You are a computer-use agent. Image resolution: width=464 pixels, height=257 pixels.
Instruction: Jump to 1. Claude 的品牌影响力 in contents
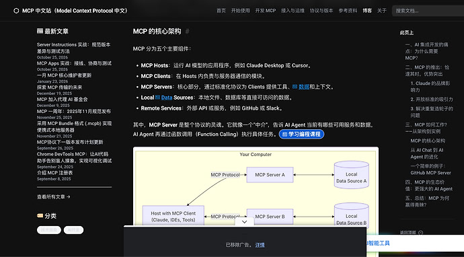click(x=430, y=87)
